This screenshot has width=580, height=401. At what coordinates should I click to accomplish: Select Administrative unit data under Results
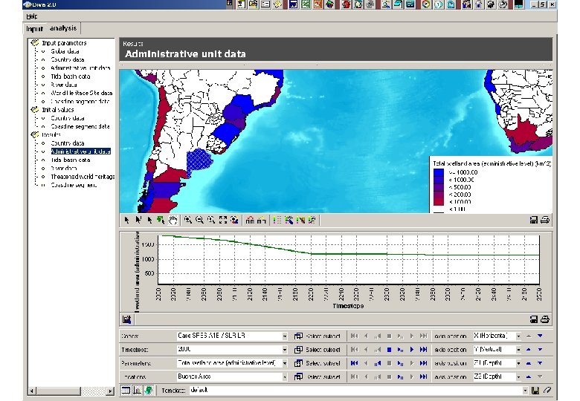[x=80, y=151]
